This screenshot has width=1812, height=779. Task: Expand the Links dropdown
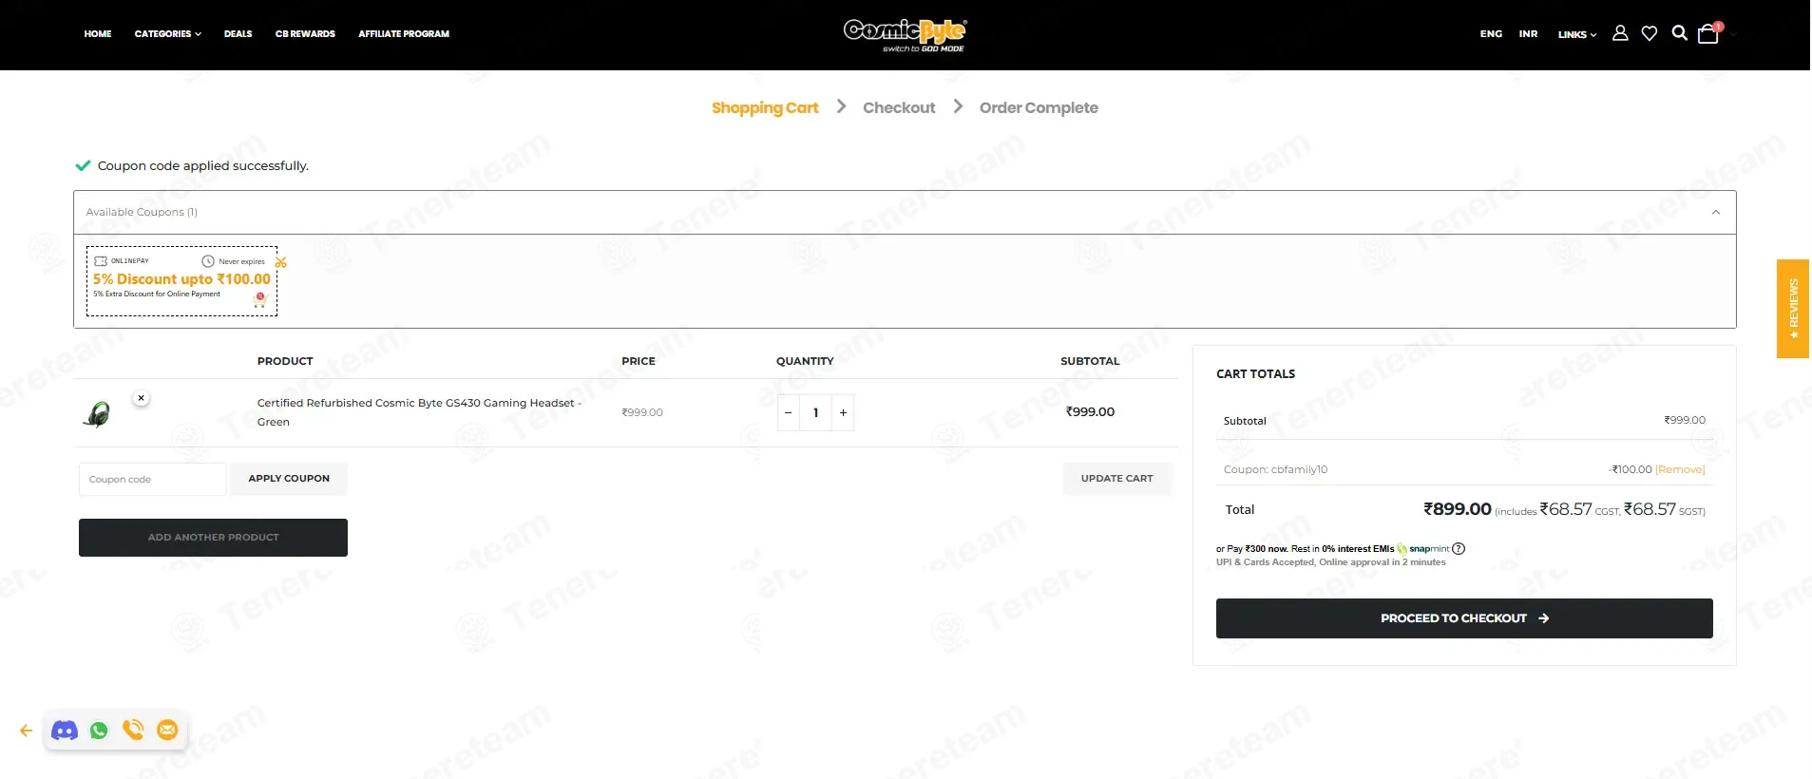point(1577,34)
